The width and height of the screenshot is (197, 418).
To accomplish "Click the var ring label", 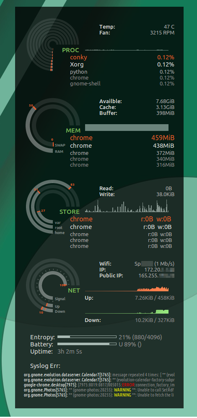I will (57, 223).
